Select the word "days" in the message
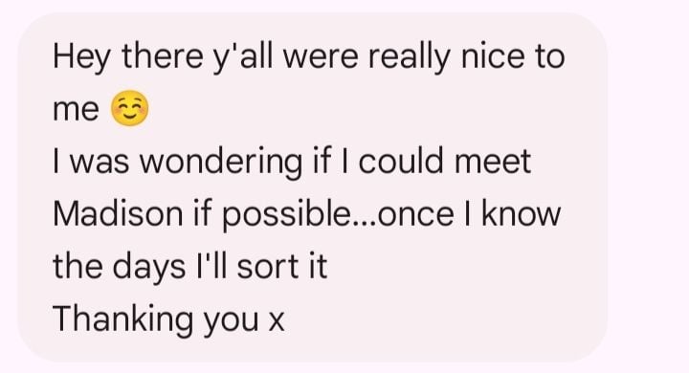The height and width of the screenshot is (373, 689). pos(149,268)
